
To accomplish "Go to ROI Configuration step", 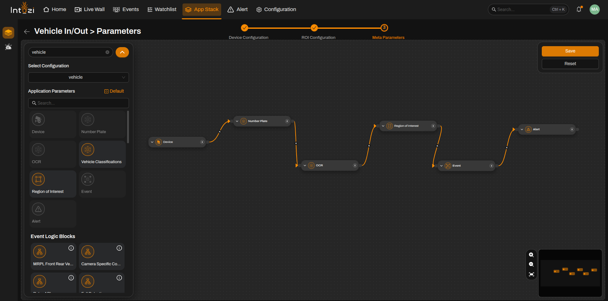I will tap(318, 37).
